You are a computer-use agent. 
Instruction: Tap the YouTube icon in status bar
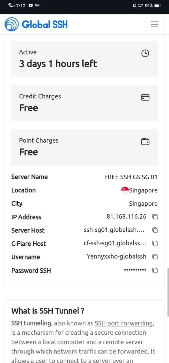click(x=31, y=5)
